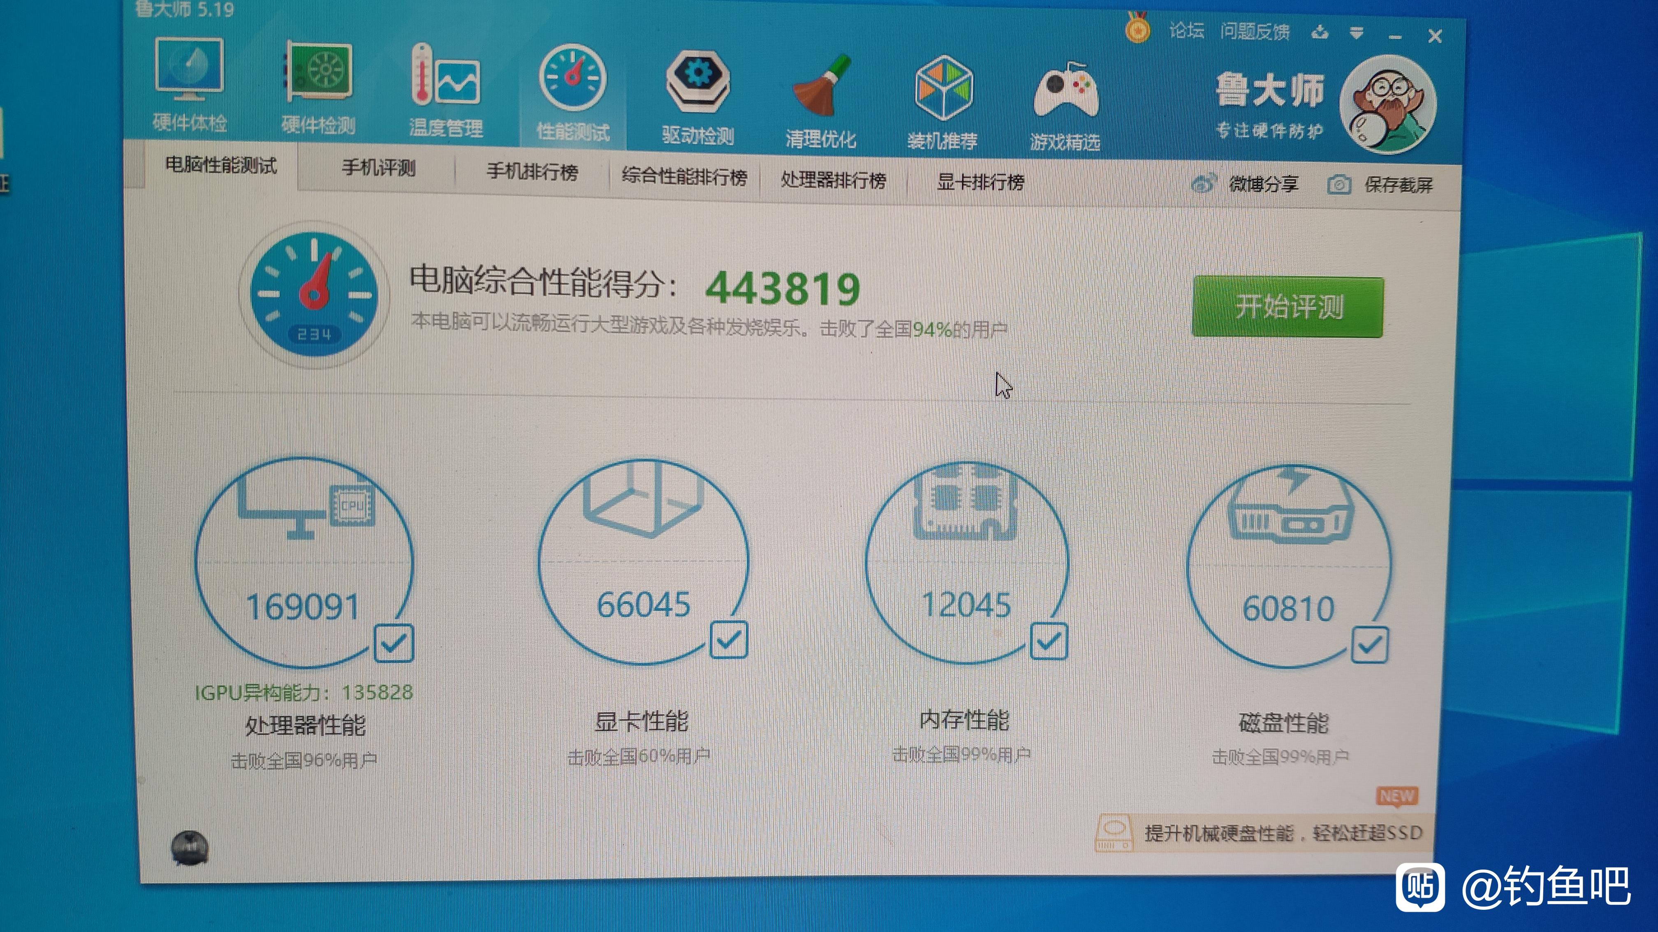
Task: Click the hard disk icon in promo banner
Action: [1114, 832]
